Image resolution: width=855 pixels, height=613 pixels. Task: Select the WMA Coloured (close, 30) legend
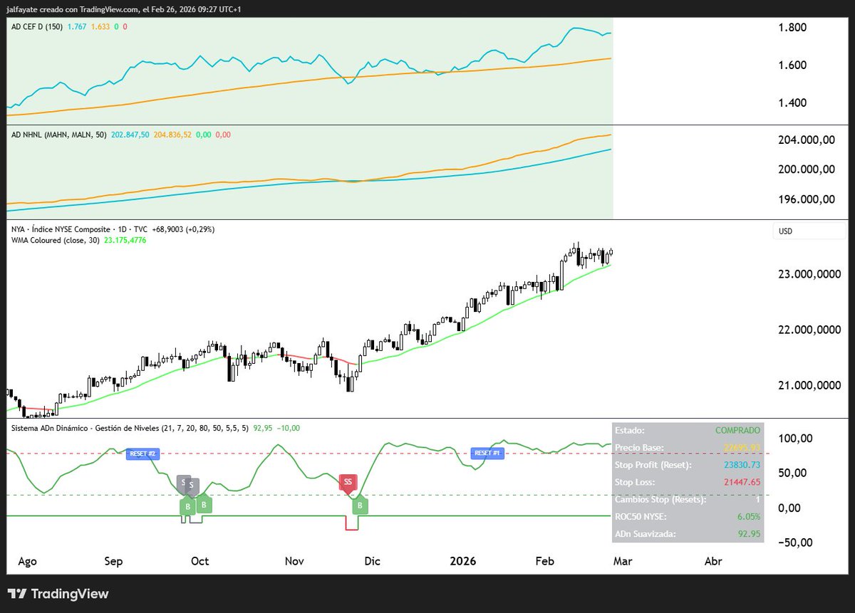[55, 241]
